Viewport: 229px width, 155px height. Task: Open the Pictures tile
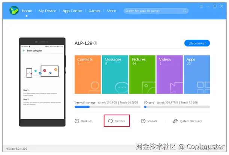pyautogui.click(x=142, y=75)
